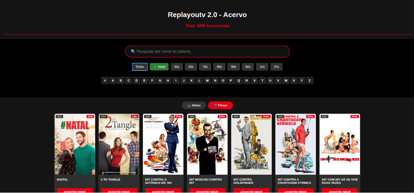Filter by 10s decade
Image resolution: width=414 pixels, height=193 pixels.
tap(262, 67)
